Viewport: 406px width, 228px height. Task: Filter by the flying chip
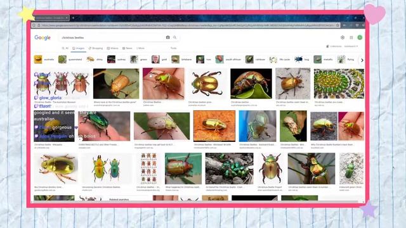click(x=346, y=59)
